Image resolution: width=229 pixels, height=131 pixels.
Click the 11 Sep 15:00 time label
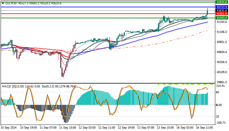(x=68, y=128)
